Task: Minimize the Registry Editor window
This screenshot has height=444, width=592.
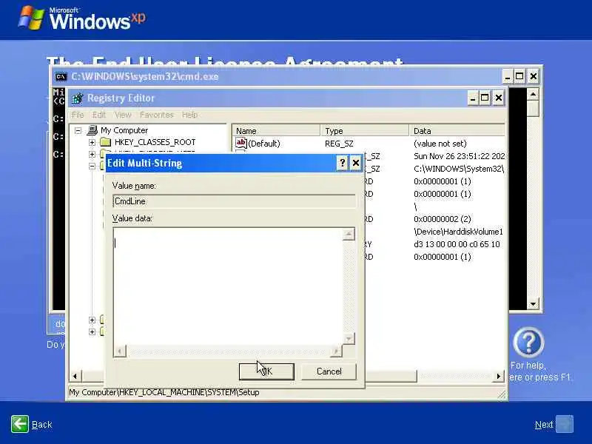Action: click(472, 98)
